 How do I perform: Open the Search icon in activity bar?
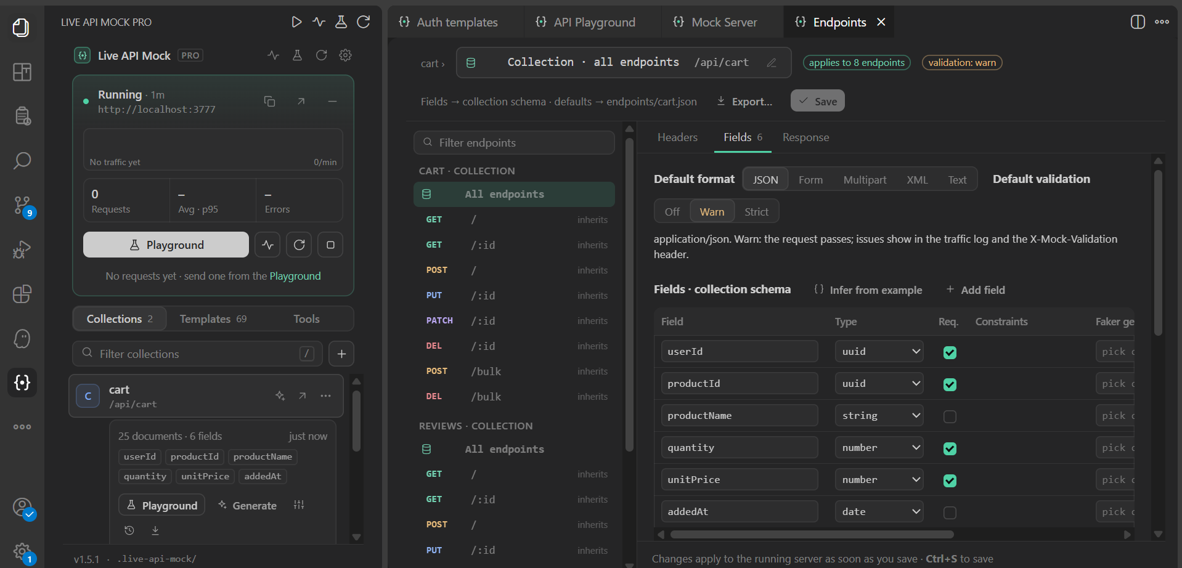[22, 161]
